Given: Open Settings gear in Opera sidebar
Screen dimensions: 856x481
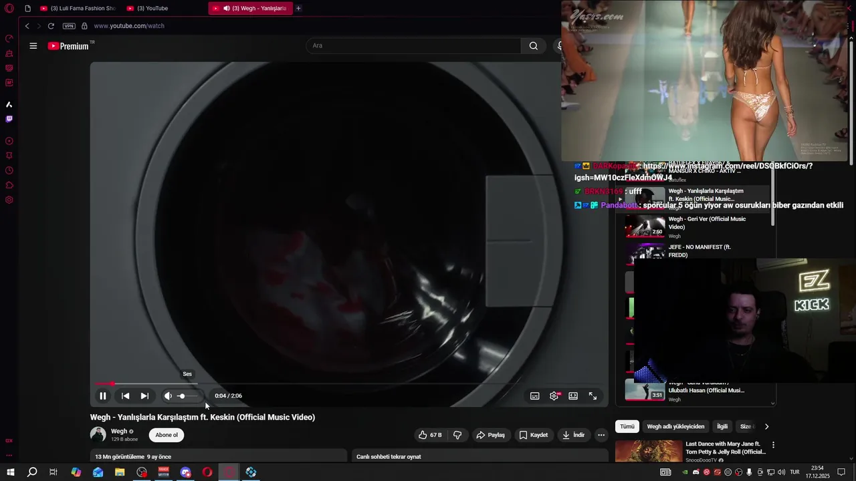Looking at the screenshot, I should coord(9,200).
